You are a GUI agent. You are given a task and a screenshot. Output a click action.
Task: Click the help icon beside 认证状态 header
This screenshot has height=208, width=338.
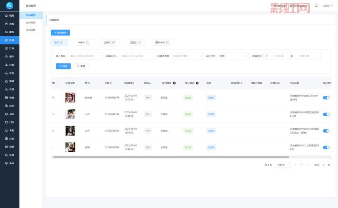point(197,83)
